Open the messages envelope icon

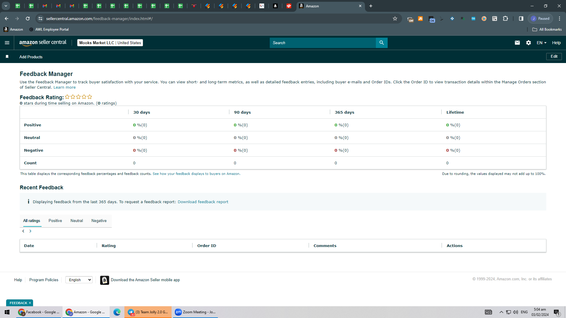tap(517, 43)
